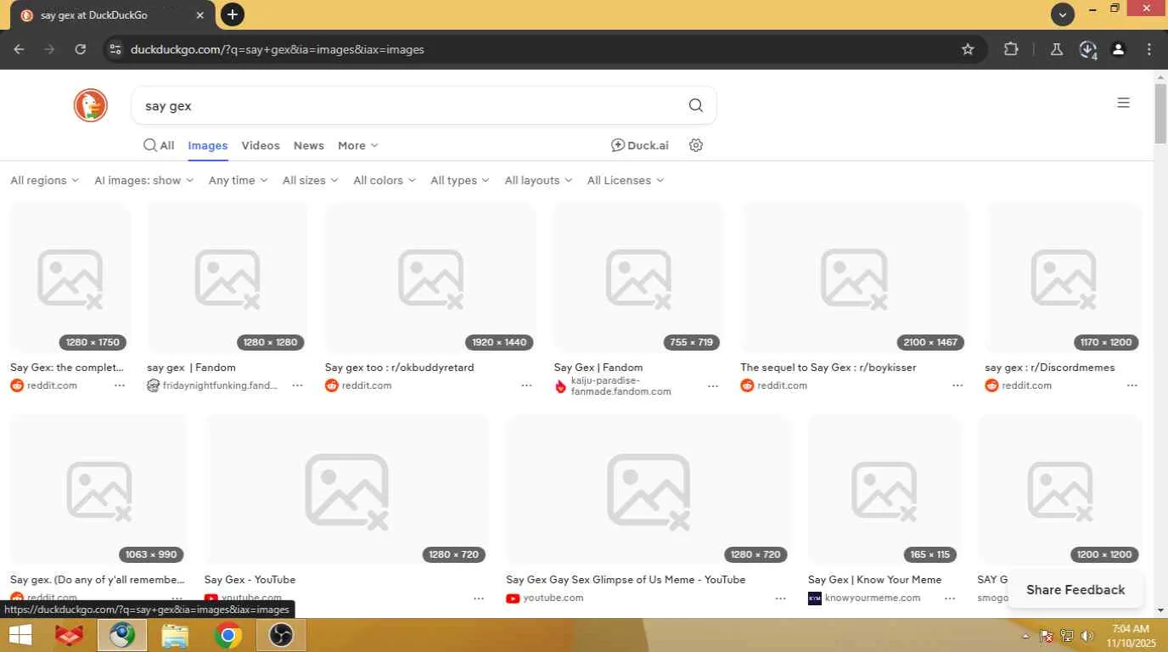This screenshot has height=652, width=1168.
Task: Close the 'say gex at DuckDuckGo' tab
Action: pos(199,15)
